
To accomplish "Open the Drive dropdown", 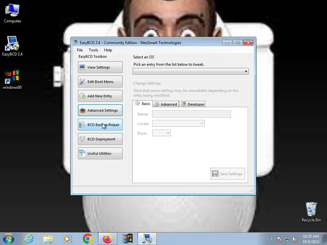I will [x=161, y=133].
